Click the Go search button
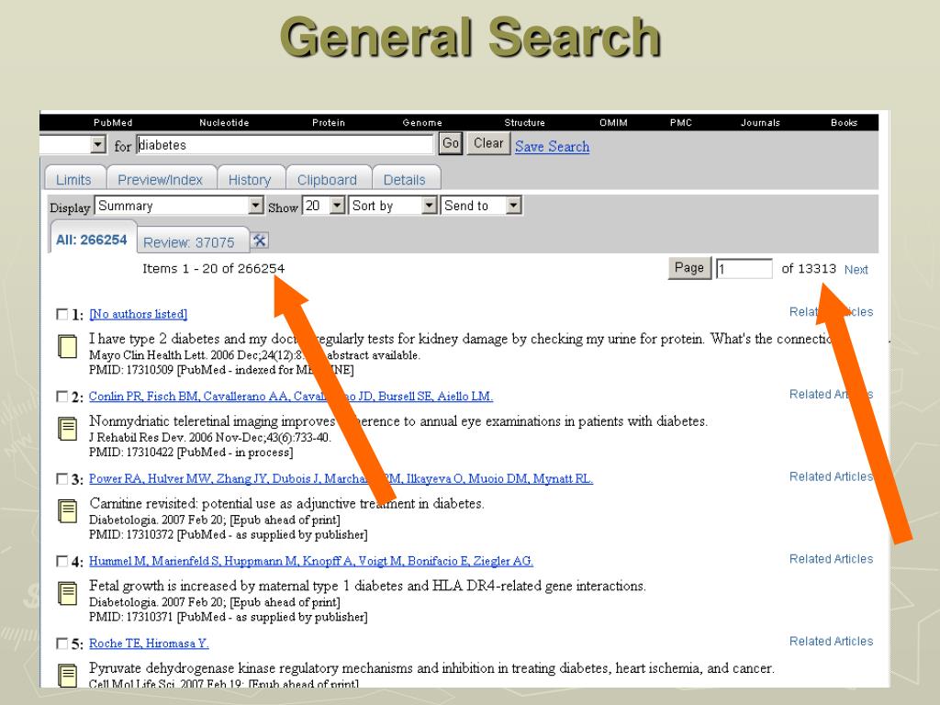 pyautogui.click(x=451, y=143)
